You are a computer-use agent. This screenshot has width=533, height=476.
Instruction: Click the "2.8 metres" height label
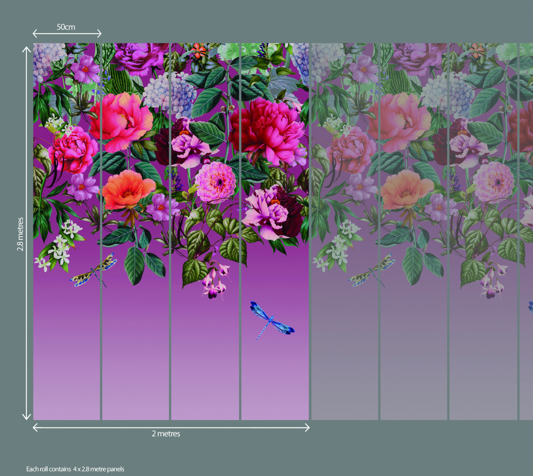click(20, 234)
